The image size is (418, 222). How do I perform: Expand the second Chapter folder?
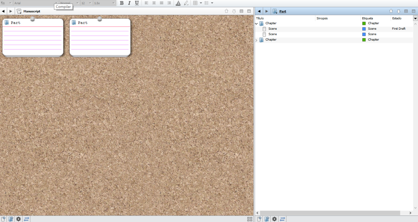coord(257,40)
